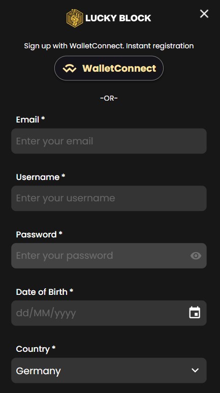Click the dd/MM/yyyy date of birth field
Image resolution: width=220 pixels, height=393 pixels.
[109, 313]
